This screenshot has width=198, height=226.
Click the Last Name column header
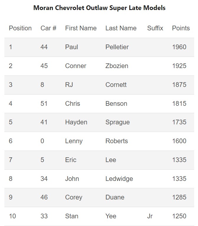(121, 28)
